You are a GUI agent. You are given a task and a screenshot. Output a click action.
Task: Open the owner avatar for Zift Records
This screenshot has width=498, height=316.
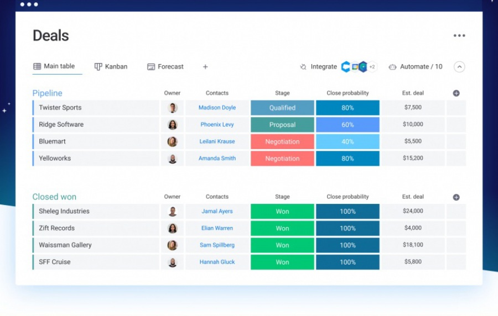[173, 228]
